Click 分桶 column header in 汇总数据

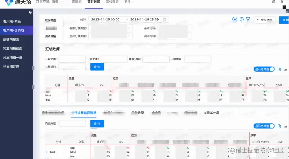tap(57, 85)
